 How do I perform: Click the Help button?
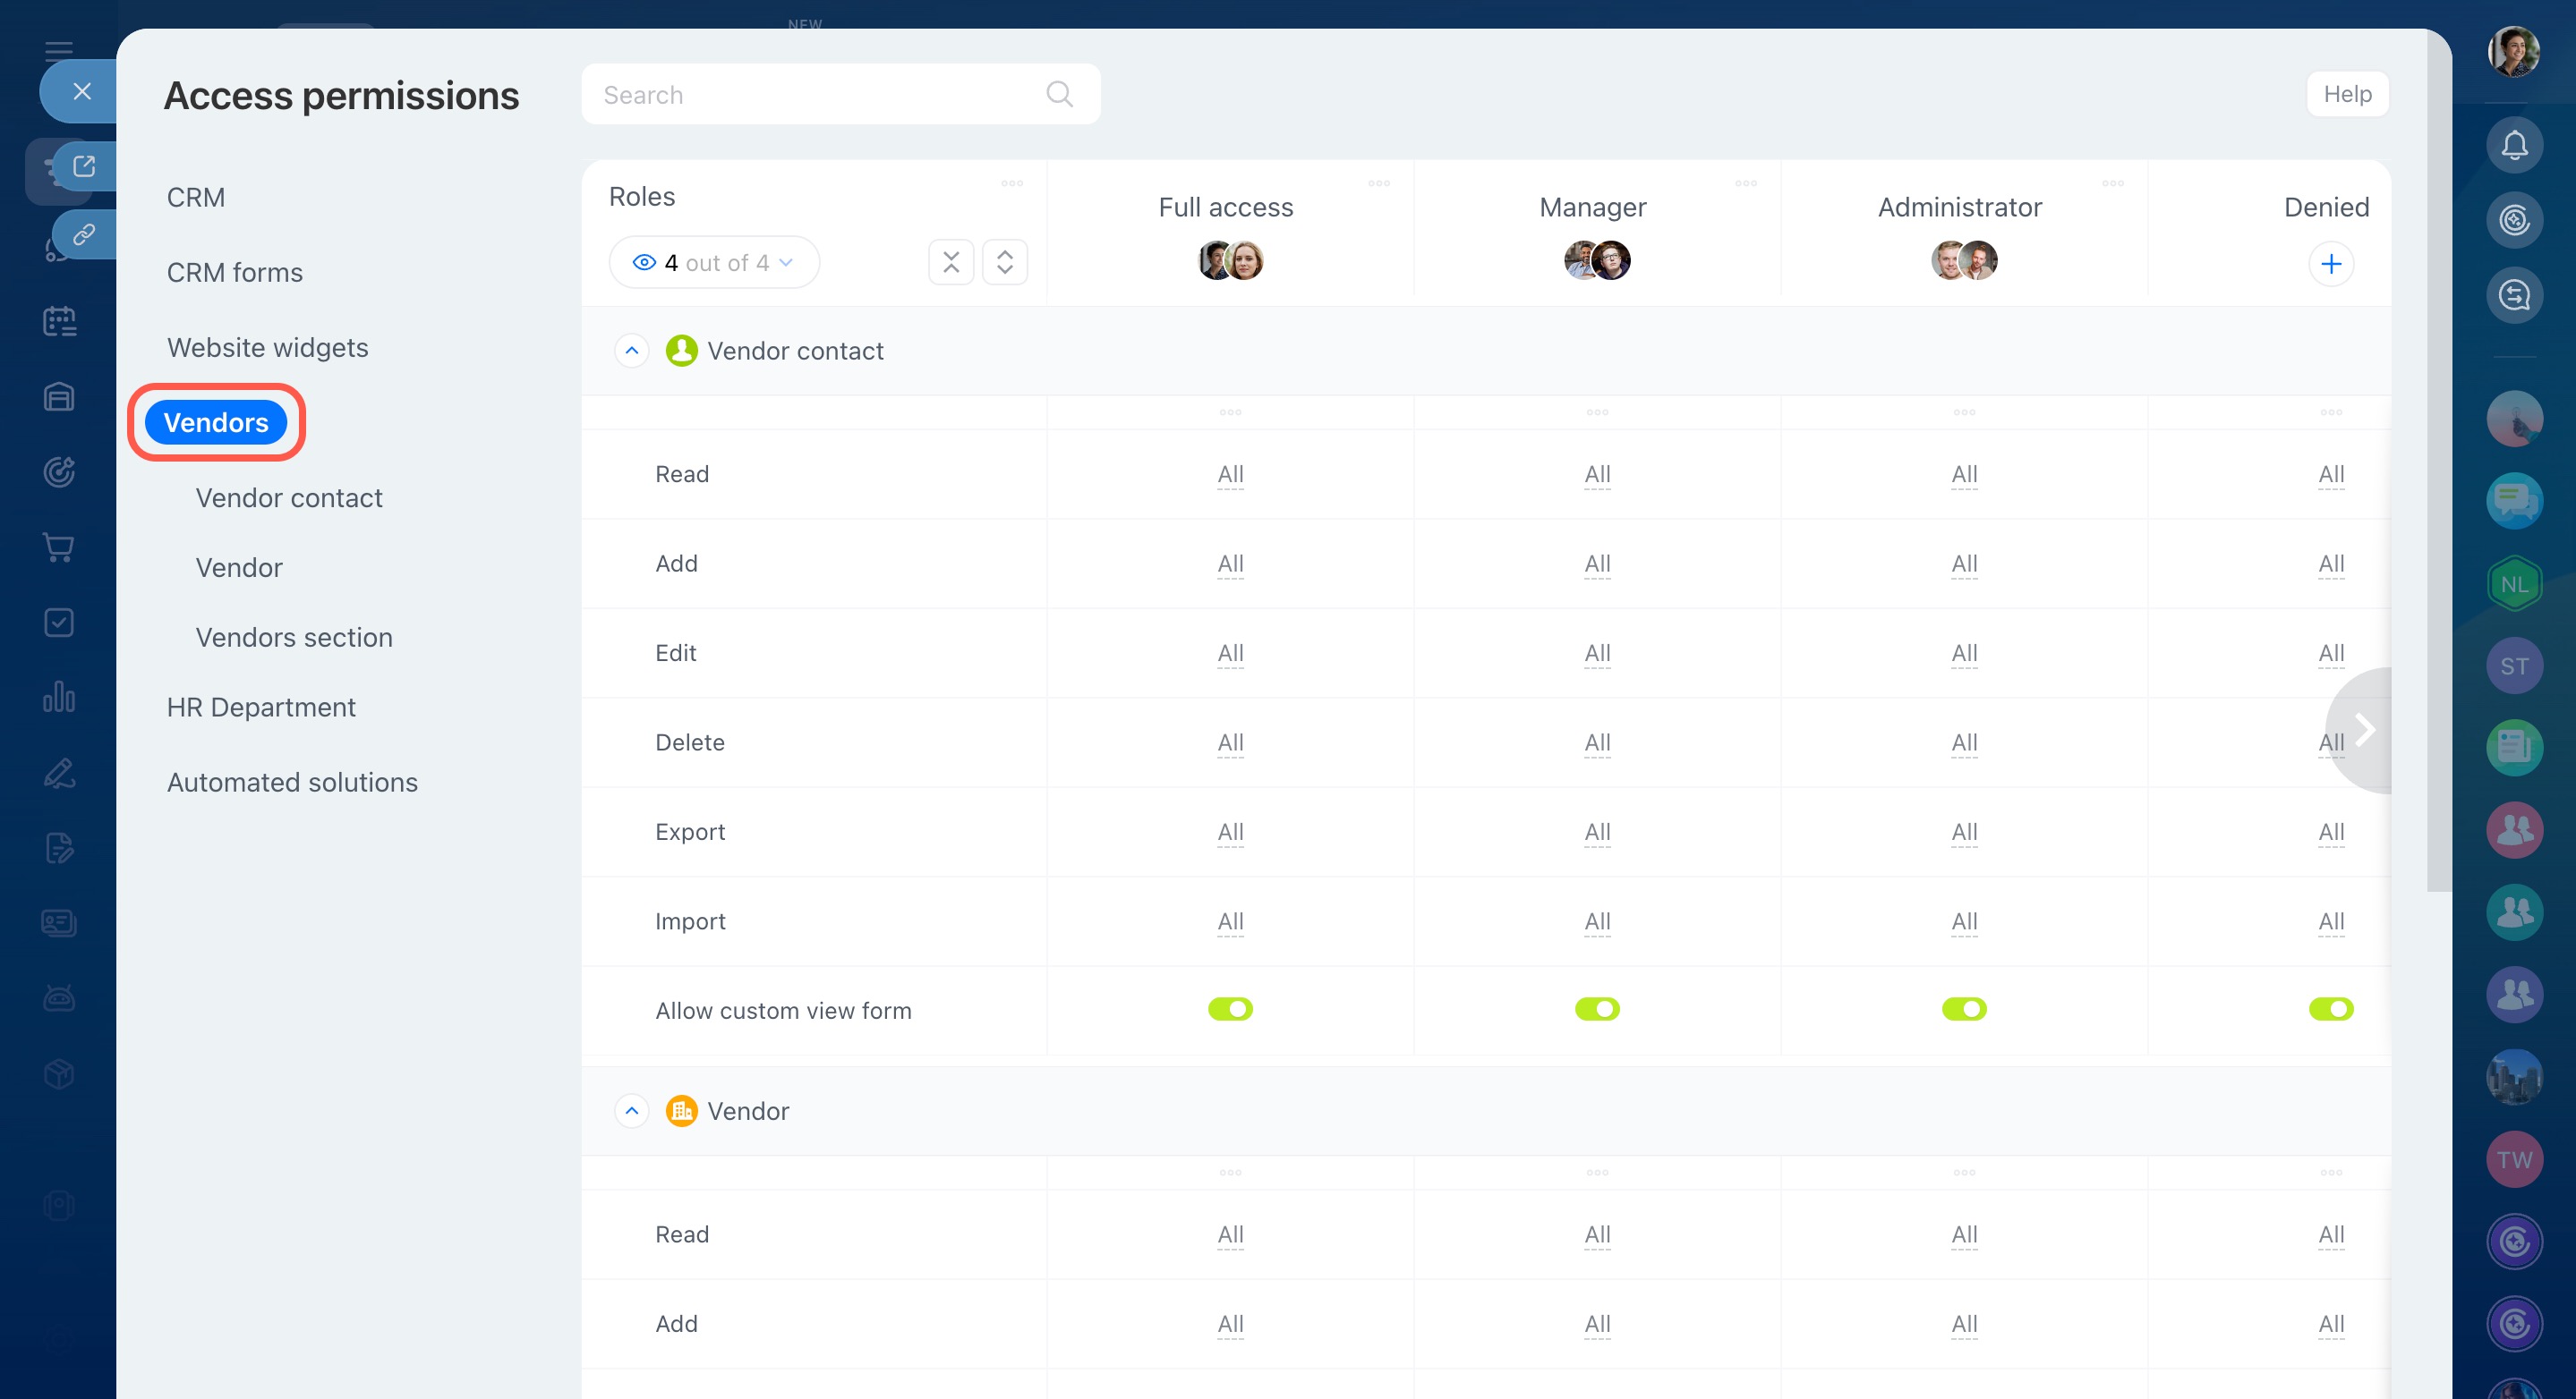(x=2346, y=94)
